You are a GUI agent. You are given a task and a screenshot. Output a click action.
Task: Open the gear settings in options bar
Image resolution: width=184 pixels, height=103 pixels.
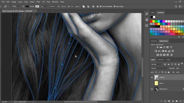(x=97, y=7)
